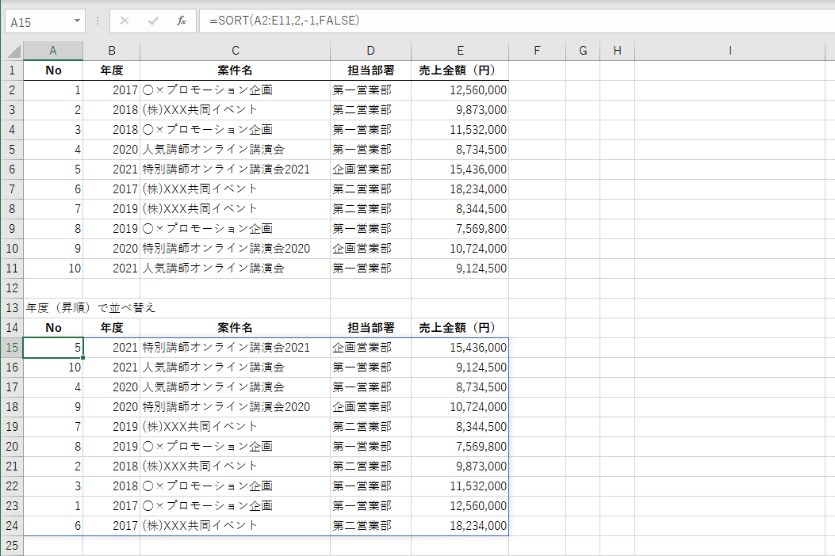Select the cell showing 18,234,000 in row 7

pyautogui.click(x=460, y=189)
